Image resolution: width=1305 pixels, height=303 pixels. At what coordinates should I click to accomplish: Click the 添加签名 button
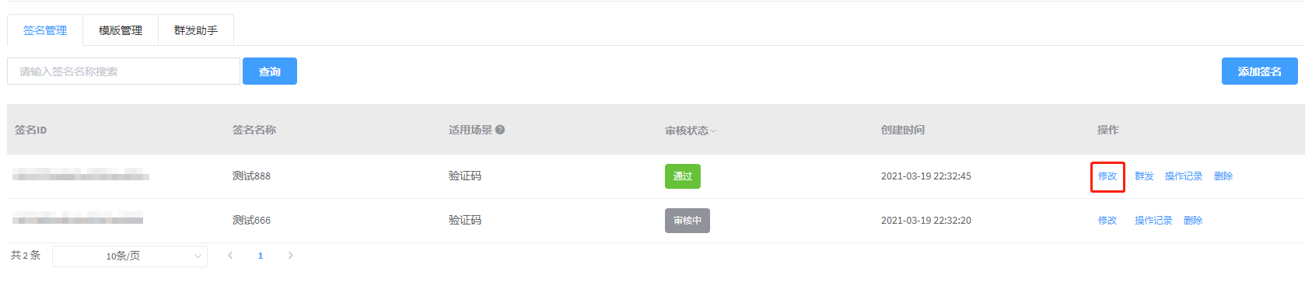pos(1260,71)
